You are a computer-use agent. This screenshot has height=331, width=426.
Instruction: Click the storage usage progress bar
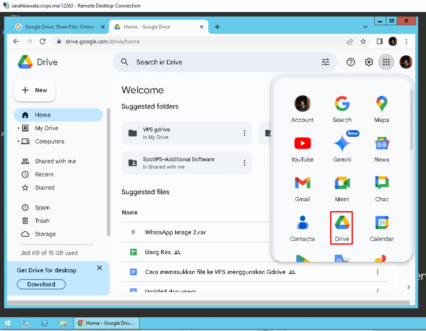pos(57,245)
